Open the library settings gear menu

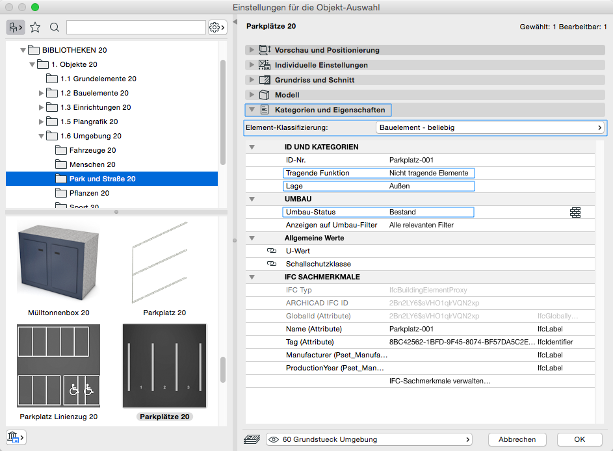click(217, 27)
